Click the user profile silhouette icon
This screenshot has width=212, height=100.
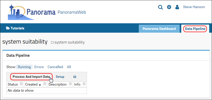177,7
